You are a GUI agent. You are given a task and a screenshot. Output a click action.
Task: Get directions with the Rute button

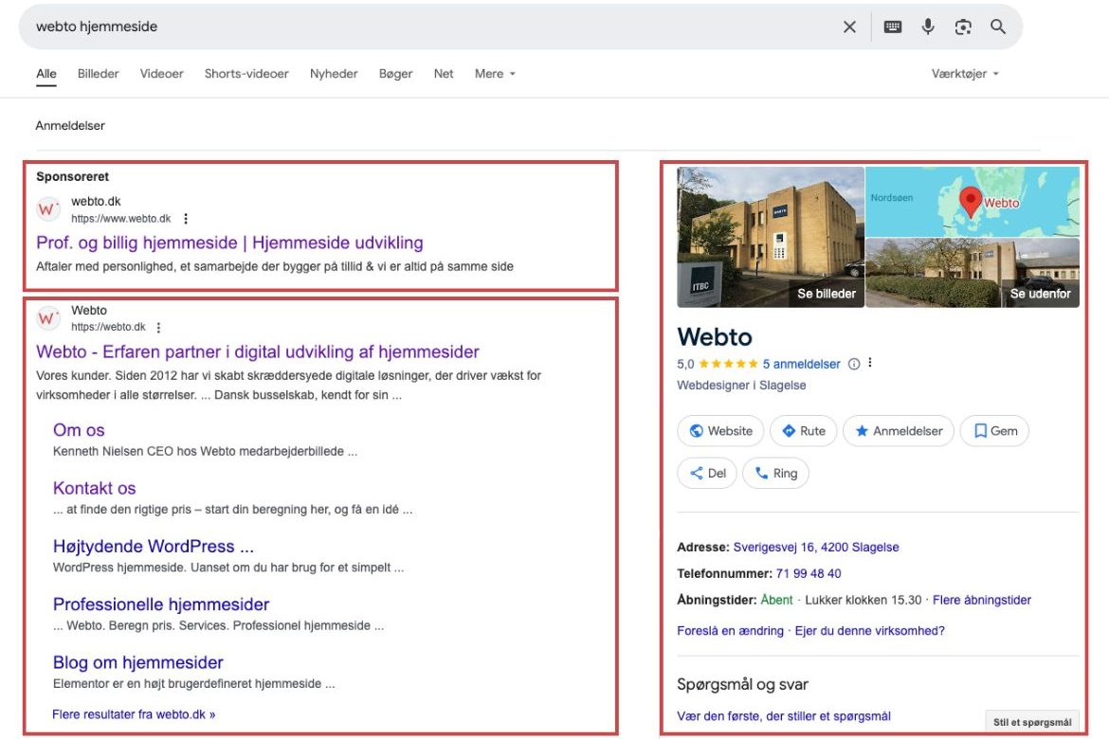(x=804, y=431)
